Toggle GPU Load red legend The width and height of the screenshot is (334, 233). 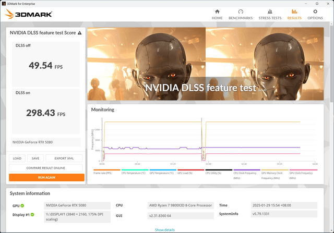[191, 172]
